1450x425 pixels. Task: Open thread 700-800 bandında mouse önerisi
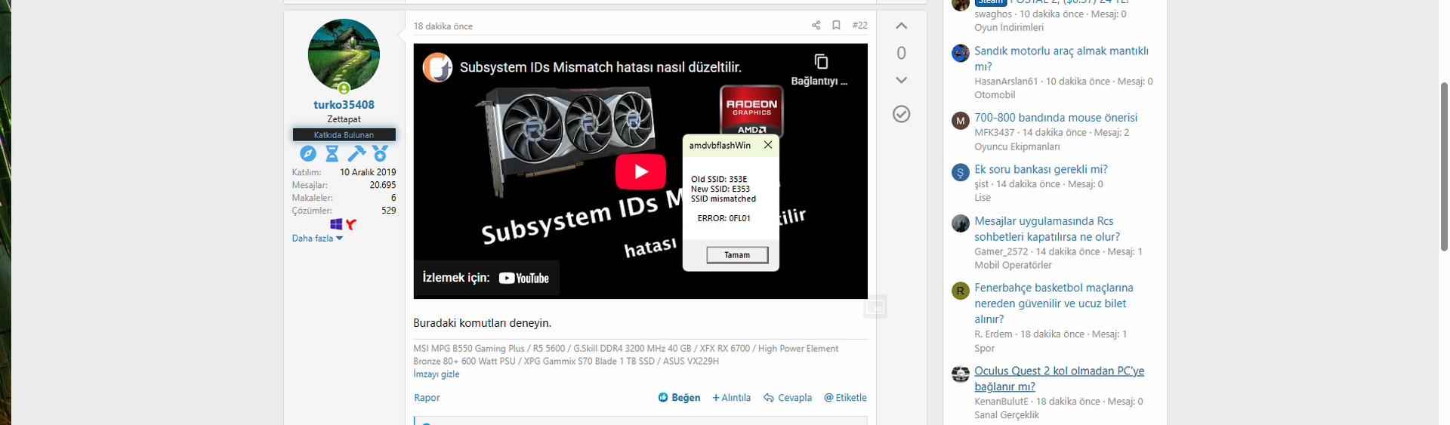(x=1056, y=118)
